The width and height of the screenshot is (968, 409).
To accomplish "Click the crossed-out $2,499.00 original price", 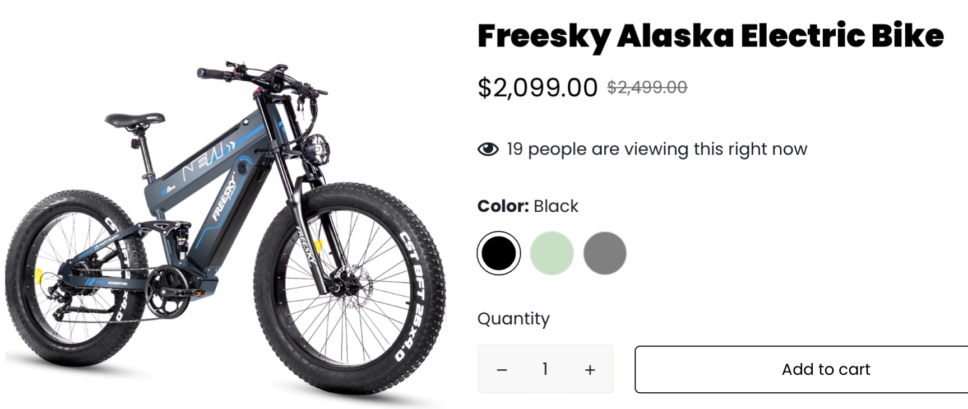I will 647,87.
